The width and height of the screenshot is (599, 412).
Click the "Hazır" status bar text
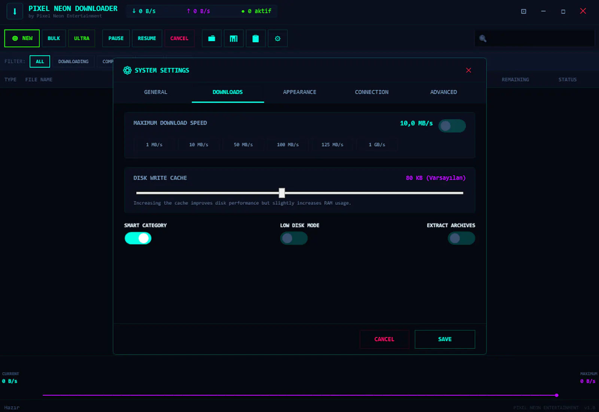pos(12,408)
